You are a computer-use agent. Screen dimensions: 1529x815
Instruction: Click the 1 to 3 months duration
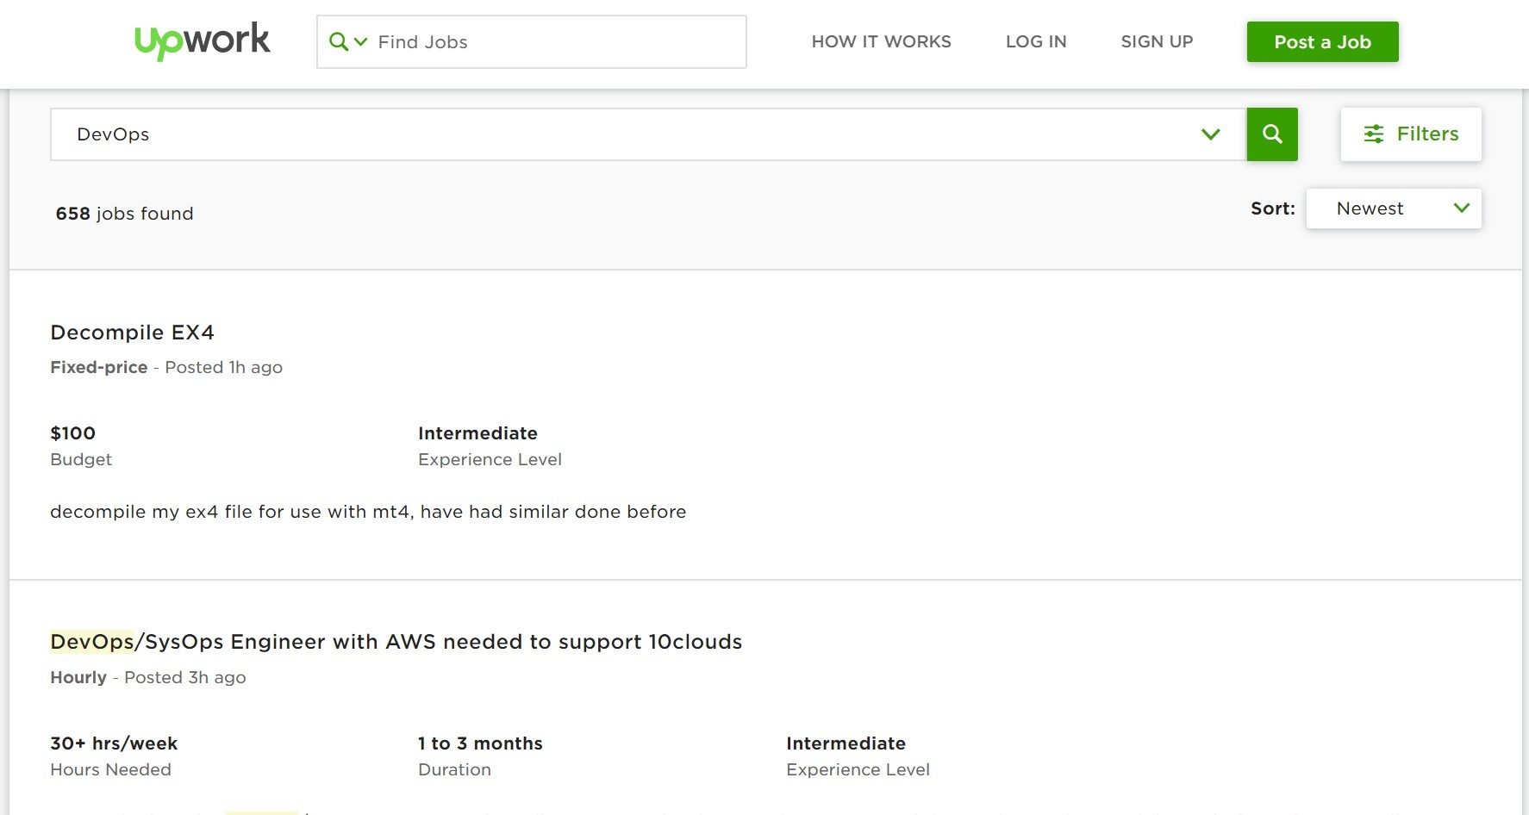[480, 743]
